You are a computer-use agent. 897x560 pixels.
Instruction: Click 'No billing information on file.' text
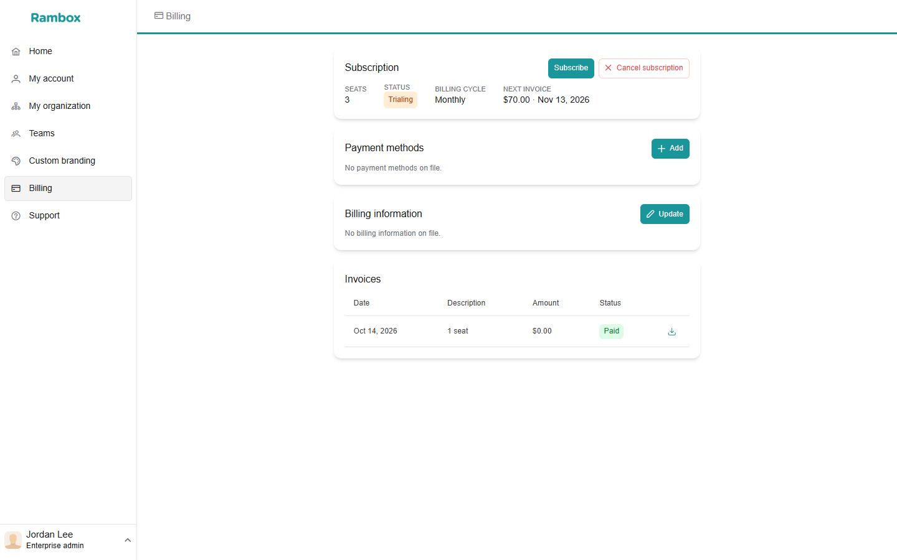pyautogui.click(x=392, y=233)
